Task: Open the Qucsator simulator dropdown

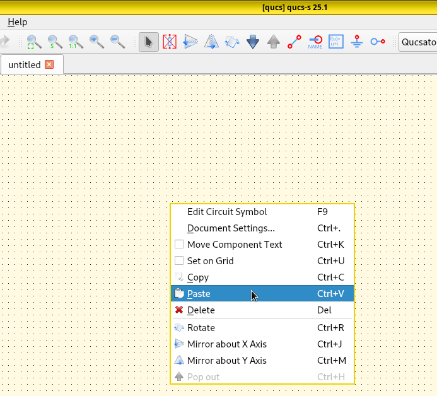Action: (417, 42)
